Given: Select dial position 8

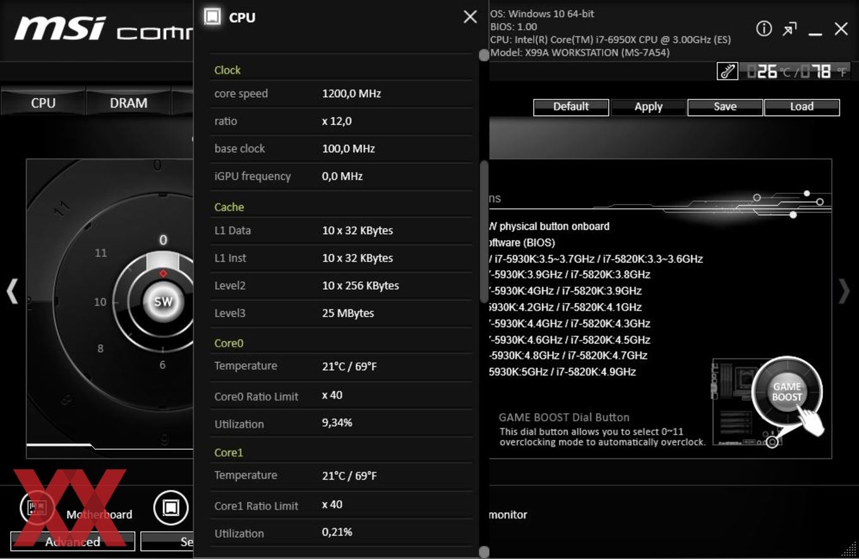Looking at the screenshot, I should pos(100,348).
